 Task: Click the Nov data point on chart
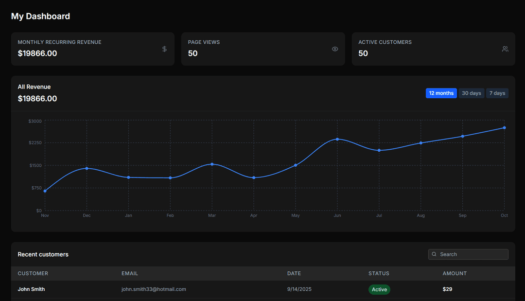pyautogui.click(x=45, y=191)
